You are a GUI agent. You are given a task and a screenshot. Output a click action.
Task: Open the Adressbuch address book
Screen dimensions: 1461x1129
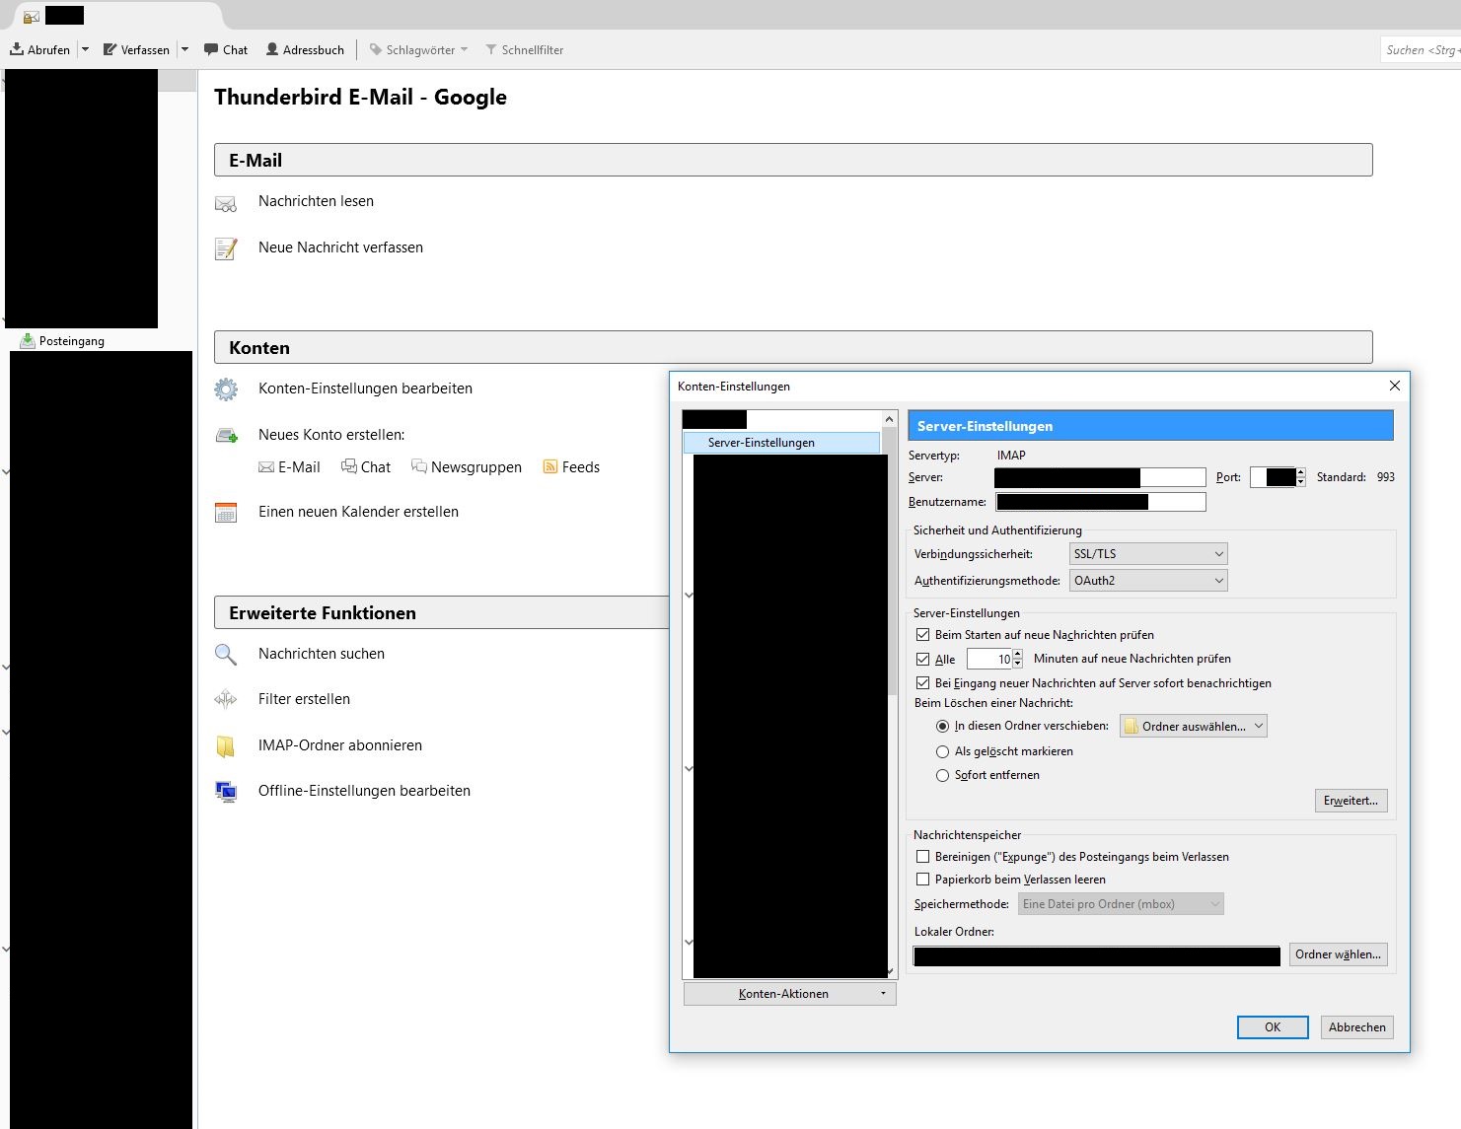(x=305, y=49)
